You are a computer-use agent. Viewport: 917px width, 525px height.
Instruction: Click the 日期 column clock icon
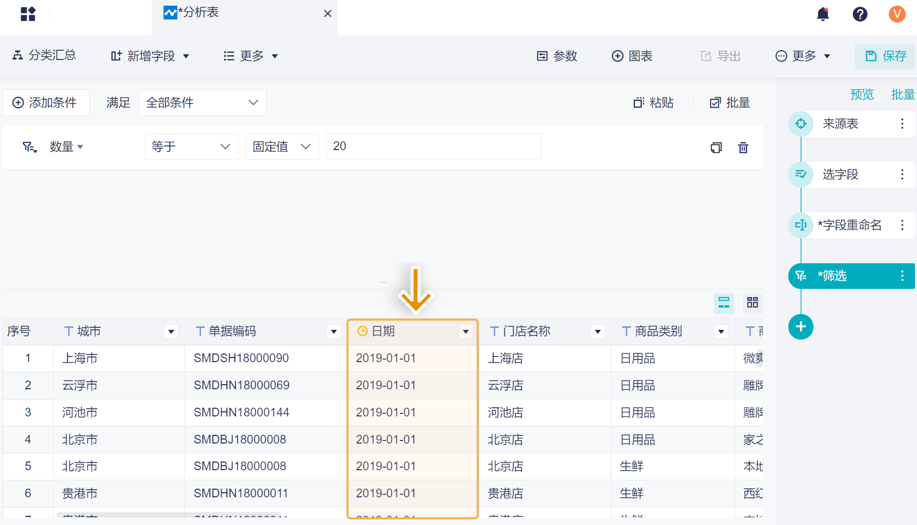362,331
